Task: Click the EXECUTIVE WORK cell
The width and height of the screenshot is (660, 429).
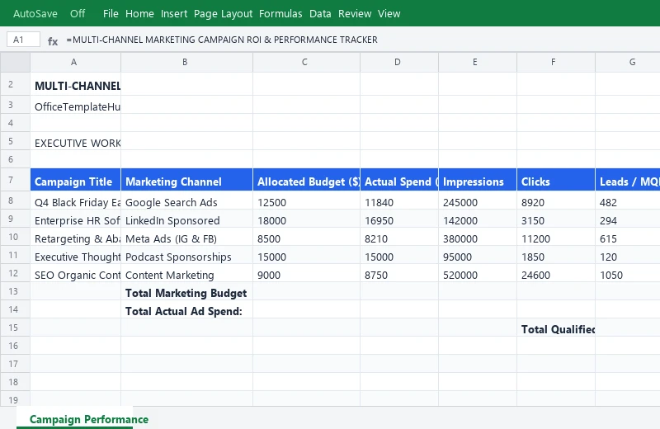Action: pyautogui.click(x=75, y=141)
